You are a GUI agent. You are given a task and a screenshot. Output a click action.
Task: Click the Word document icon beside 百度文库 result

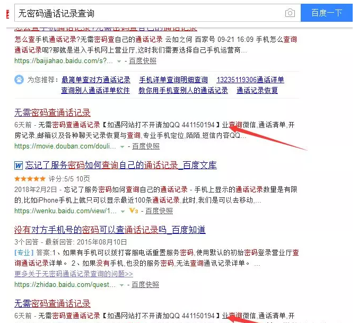pos(19,165)
